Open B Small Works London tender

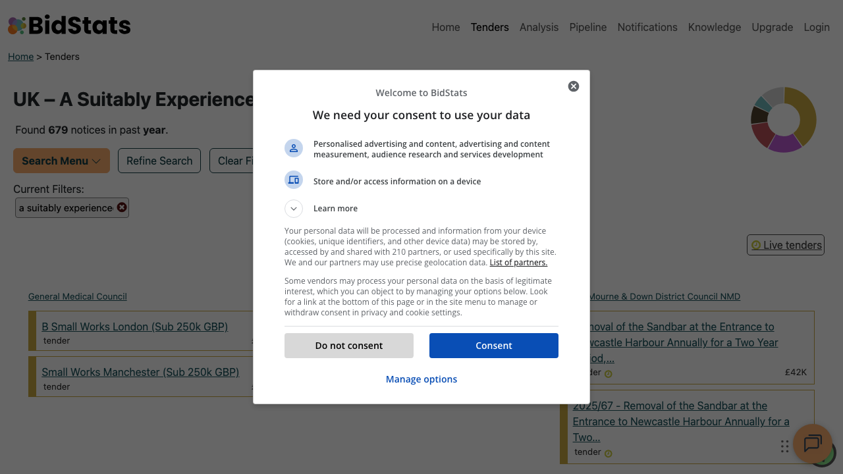coord(134,327)
